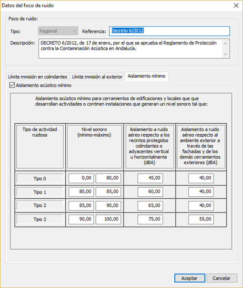
Task: Edit Tipo 1 minimum level 80,00
Action: click(x=81, y=192)
